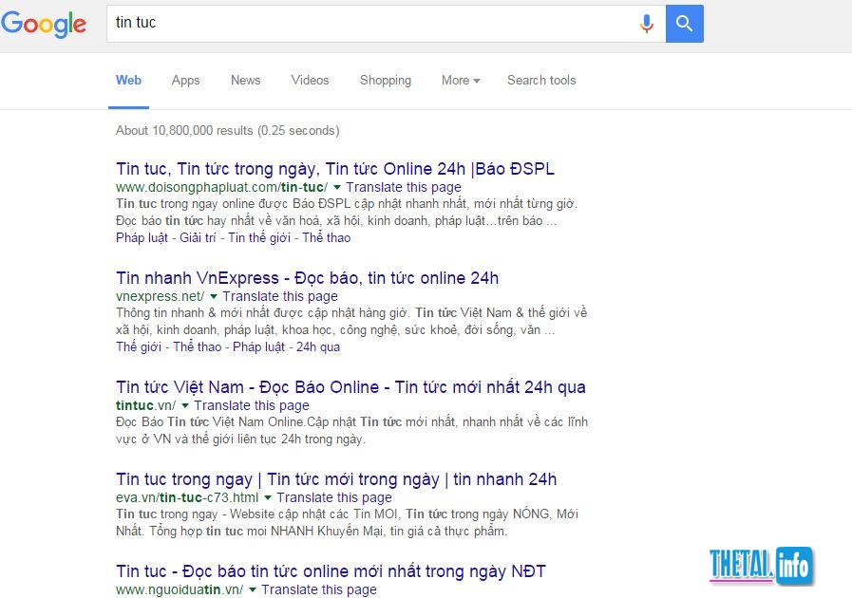The width and height of the screenshot is (852, 598).
Task: Click Translate this page for tintuc.vn
Action: click(x=252, y=406)
